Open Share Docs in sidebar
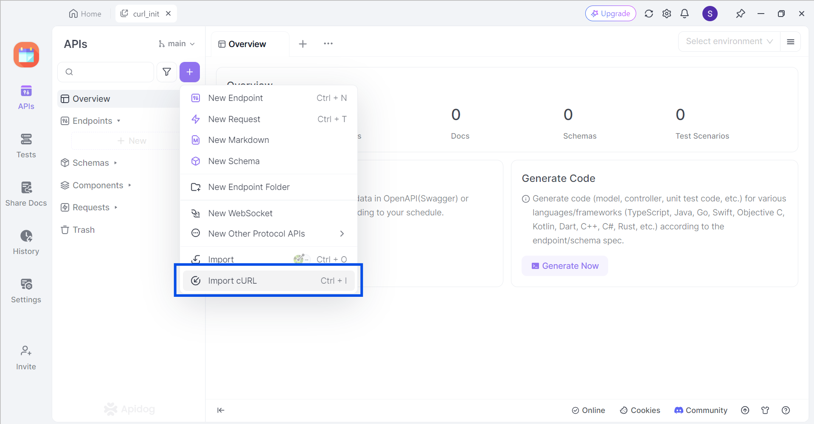This screenshot has height=424, width=814. point(26,194)
